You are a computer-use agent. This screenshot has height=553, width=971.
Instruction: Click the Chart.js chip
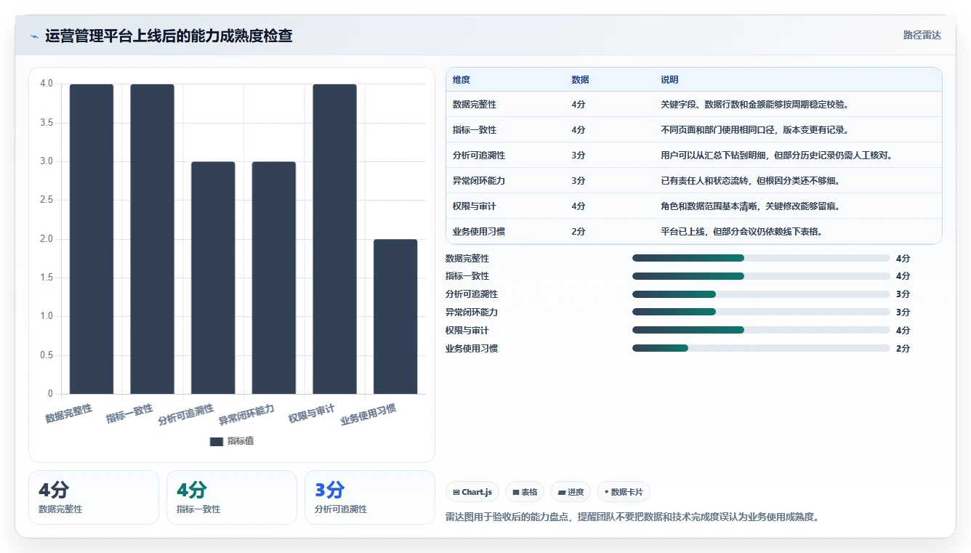click(x=472, y=492)
